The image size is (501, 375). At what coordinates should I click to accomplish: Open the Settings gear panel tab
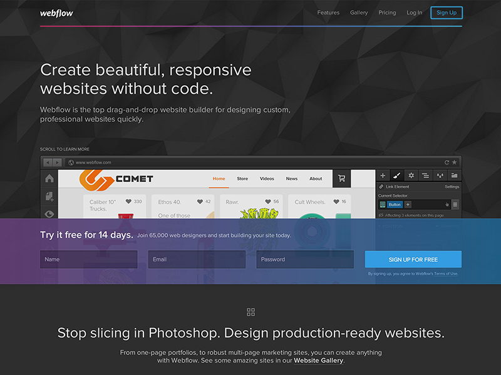(x=411, y=176)
